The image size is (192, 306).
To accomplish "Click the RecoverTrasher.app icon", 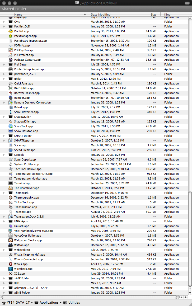I will (x=11, y=93).
